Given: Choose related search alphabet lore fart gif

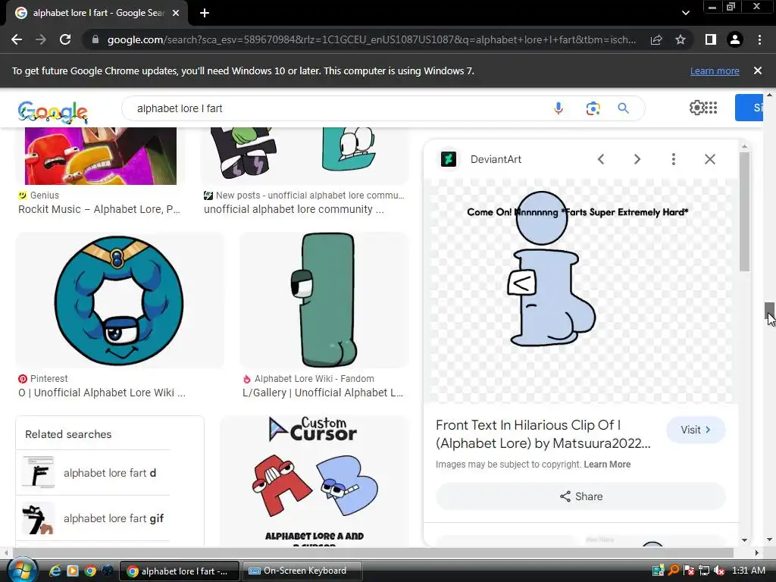Looking at the screenshot, I should [x=92, y=518].
